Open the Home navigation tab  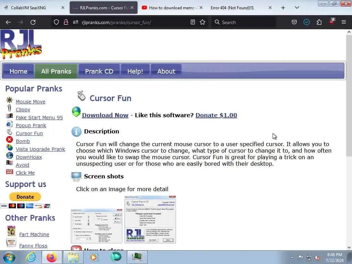19,71
